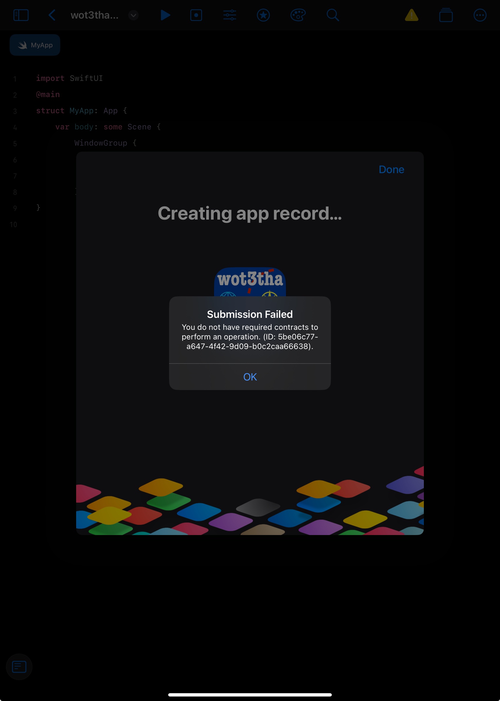Click the 'struct MyApp: App {' line
Image resolution: width=500 pixels, height=701 pixels.
click(x=82, y=111)
